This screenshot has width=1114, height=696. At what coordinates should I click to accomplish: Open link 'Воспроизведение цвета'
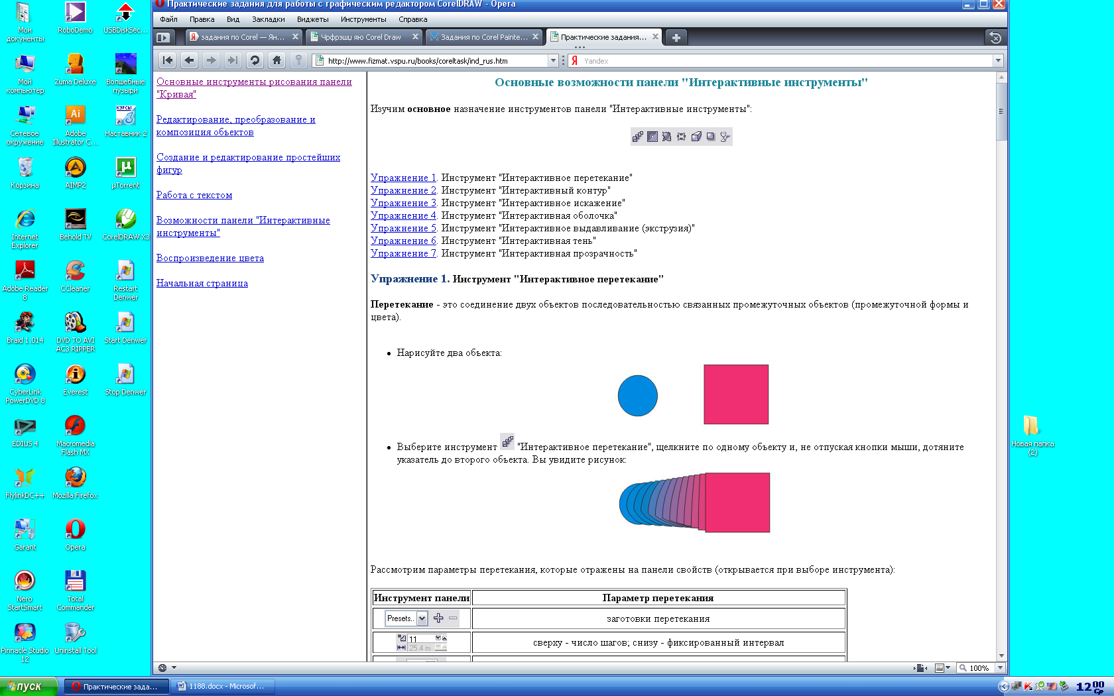(x=210, y=258)
